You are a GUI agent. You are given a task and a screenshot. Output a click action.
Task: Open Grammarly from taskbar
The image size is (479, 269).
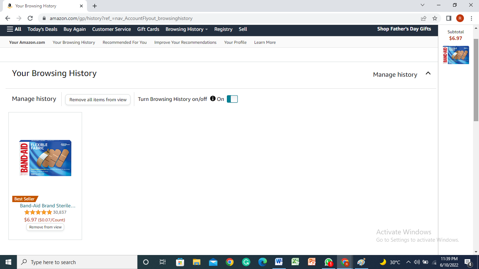pyautogui.click(x=246, y=262)
